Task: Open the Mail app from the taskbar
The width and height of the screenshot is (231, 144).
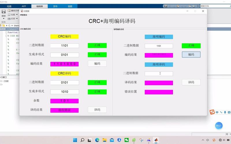Action: pyautogui.click(x=112, y=140)
